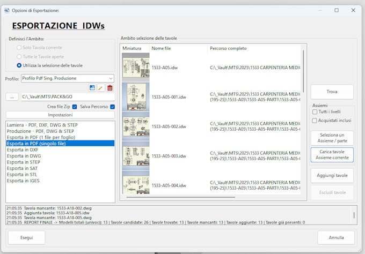Click the delete profile trash icon
The image size is (365, 254).
tap(110, 88)
